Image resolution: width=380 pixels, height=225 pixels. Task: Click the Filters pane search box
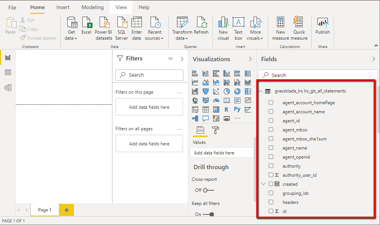149,75
